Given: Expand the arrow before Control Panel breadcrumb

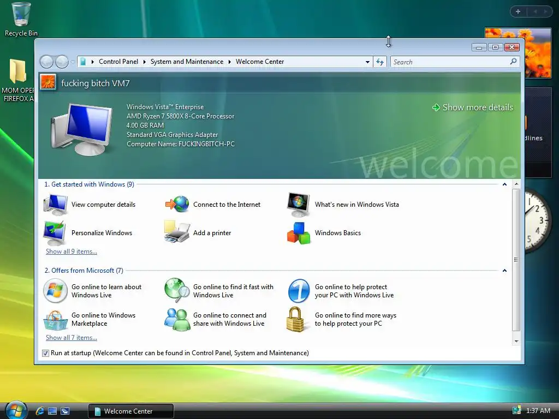Looking at the screenshot, I should [x=92, y=62].
